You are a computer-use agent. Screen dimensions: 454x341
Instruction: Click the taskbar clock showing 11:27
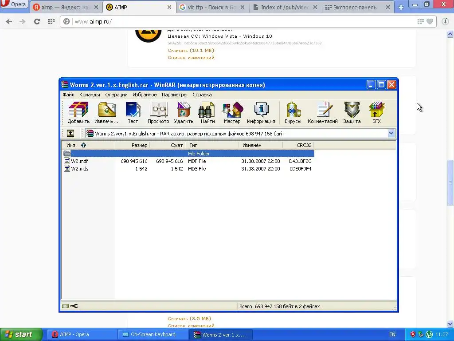coord(442,334)
